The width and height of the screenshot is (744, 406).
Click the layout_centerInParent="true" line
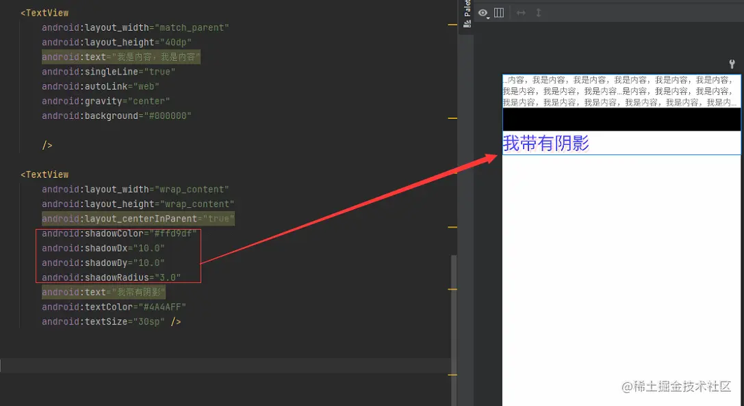138,219
